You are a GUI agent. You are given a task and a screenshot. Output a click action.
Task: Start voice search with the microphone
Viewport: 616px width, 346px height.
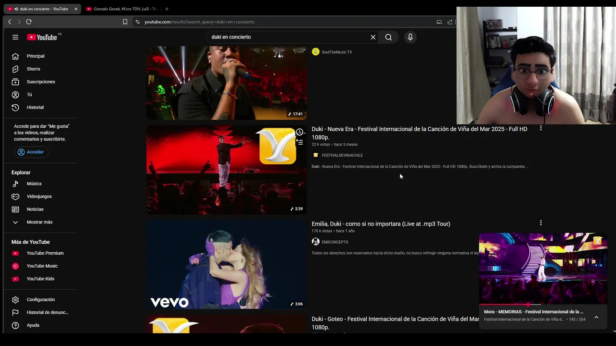point(410,37)
